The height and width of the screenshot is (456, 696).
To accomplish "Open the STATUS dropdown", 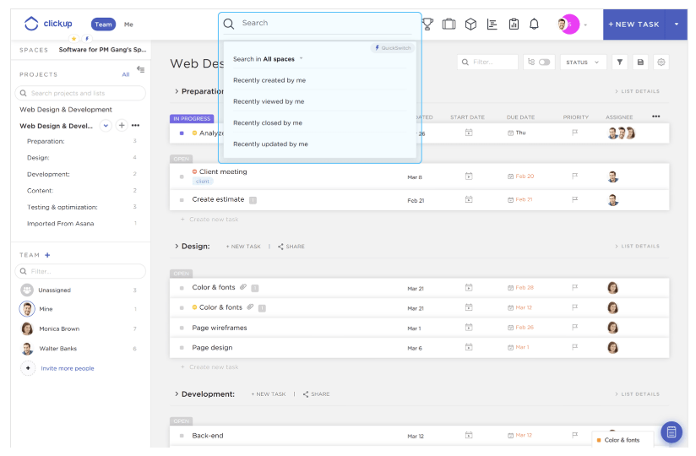I will click(x=583, y=62).
